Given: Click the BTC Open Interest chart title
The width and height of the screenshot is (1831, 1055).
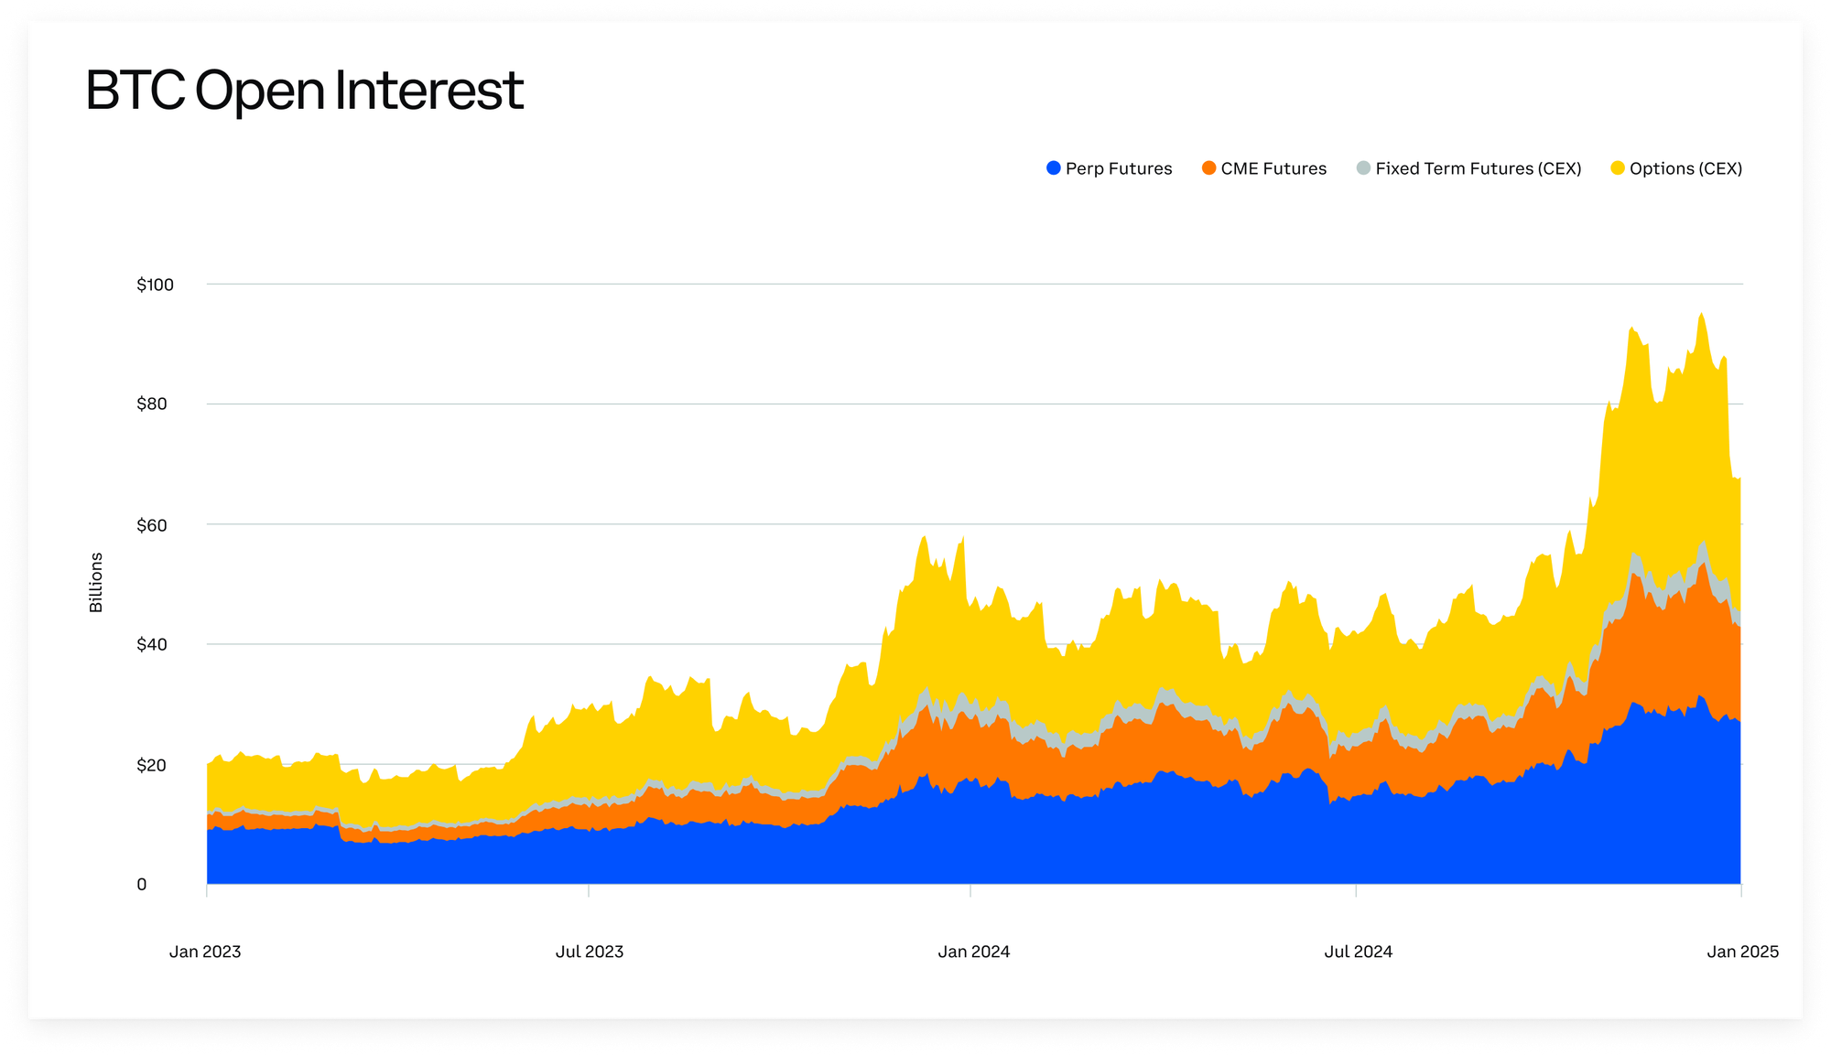Looking at the screenshot, I should [304, 91].
